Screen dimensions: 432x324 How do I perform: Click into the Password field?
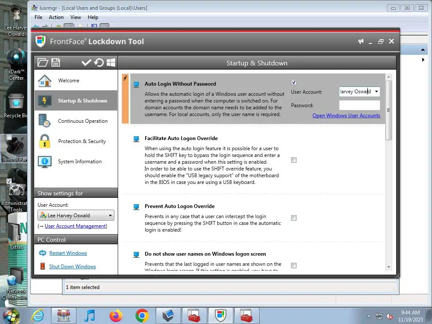pos(359,105)
